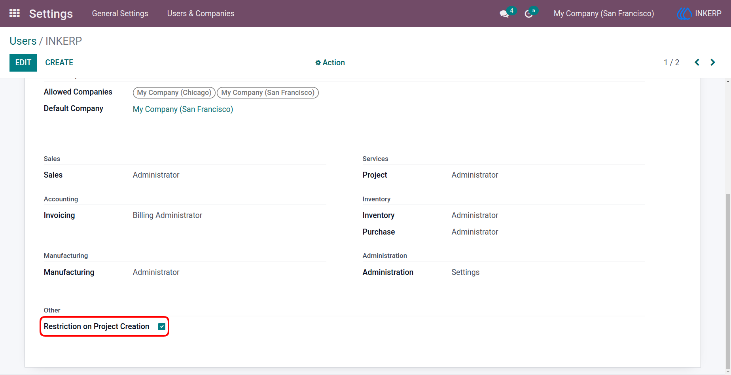Click the Accounting section heading
The height and width of the screenshot is (375, 731).
[x=61, y=199]
